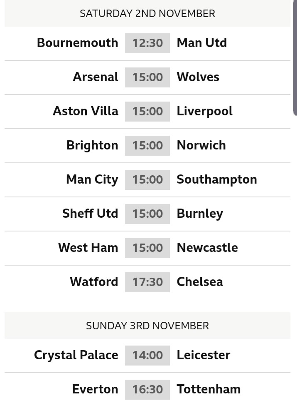Click Southampton team name
The height and width of the screenshot is (408, 297).
(217, 179)
